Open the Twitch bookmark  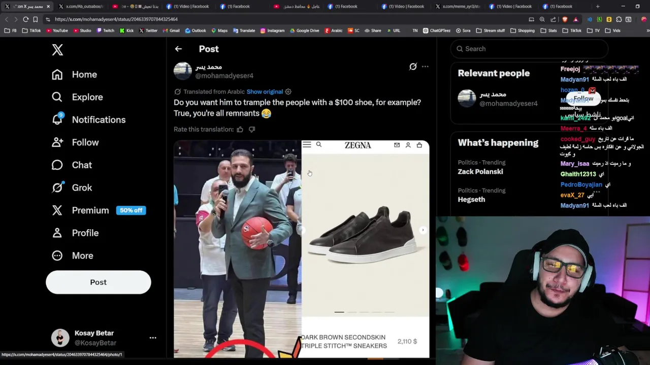click(106, 30)
